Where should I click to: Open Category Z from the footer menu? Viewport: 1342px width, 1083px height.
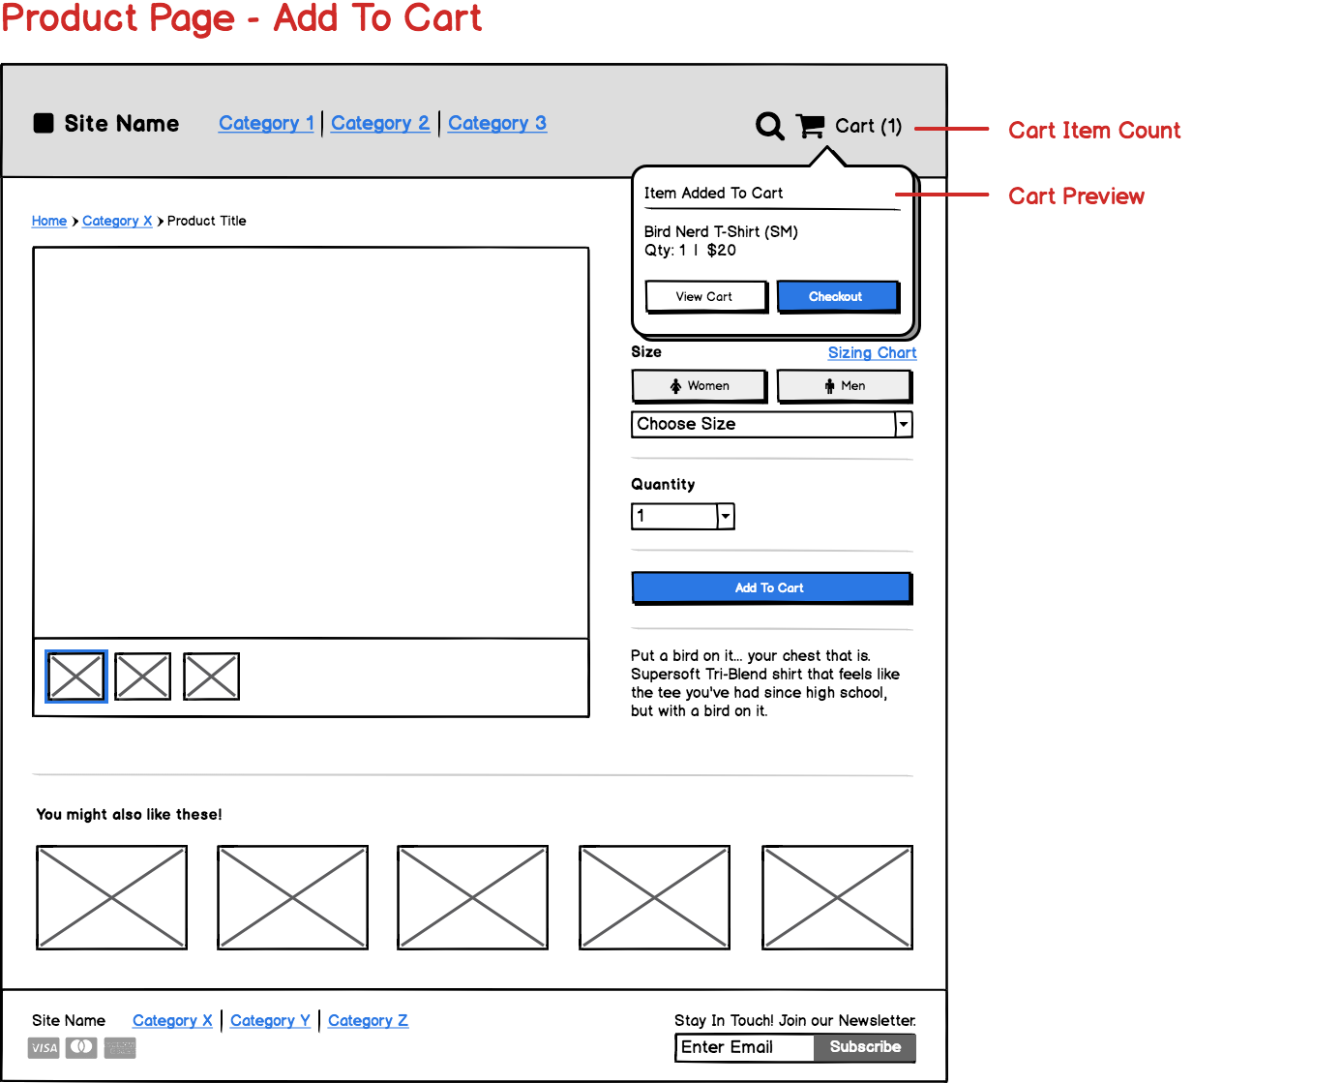point(368,1020)
